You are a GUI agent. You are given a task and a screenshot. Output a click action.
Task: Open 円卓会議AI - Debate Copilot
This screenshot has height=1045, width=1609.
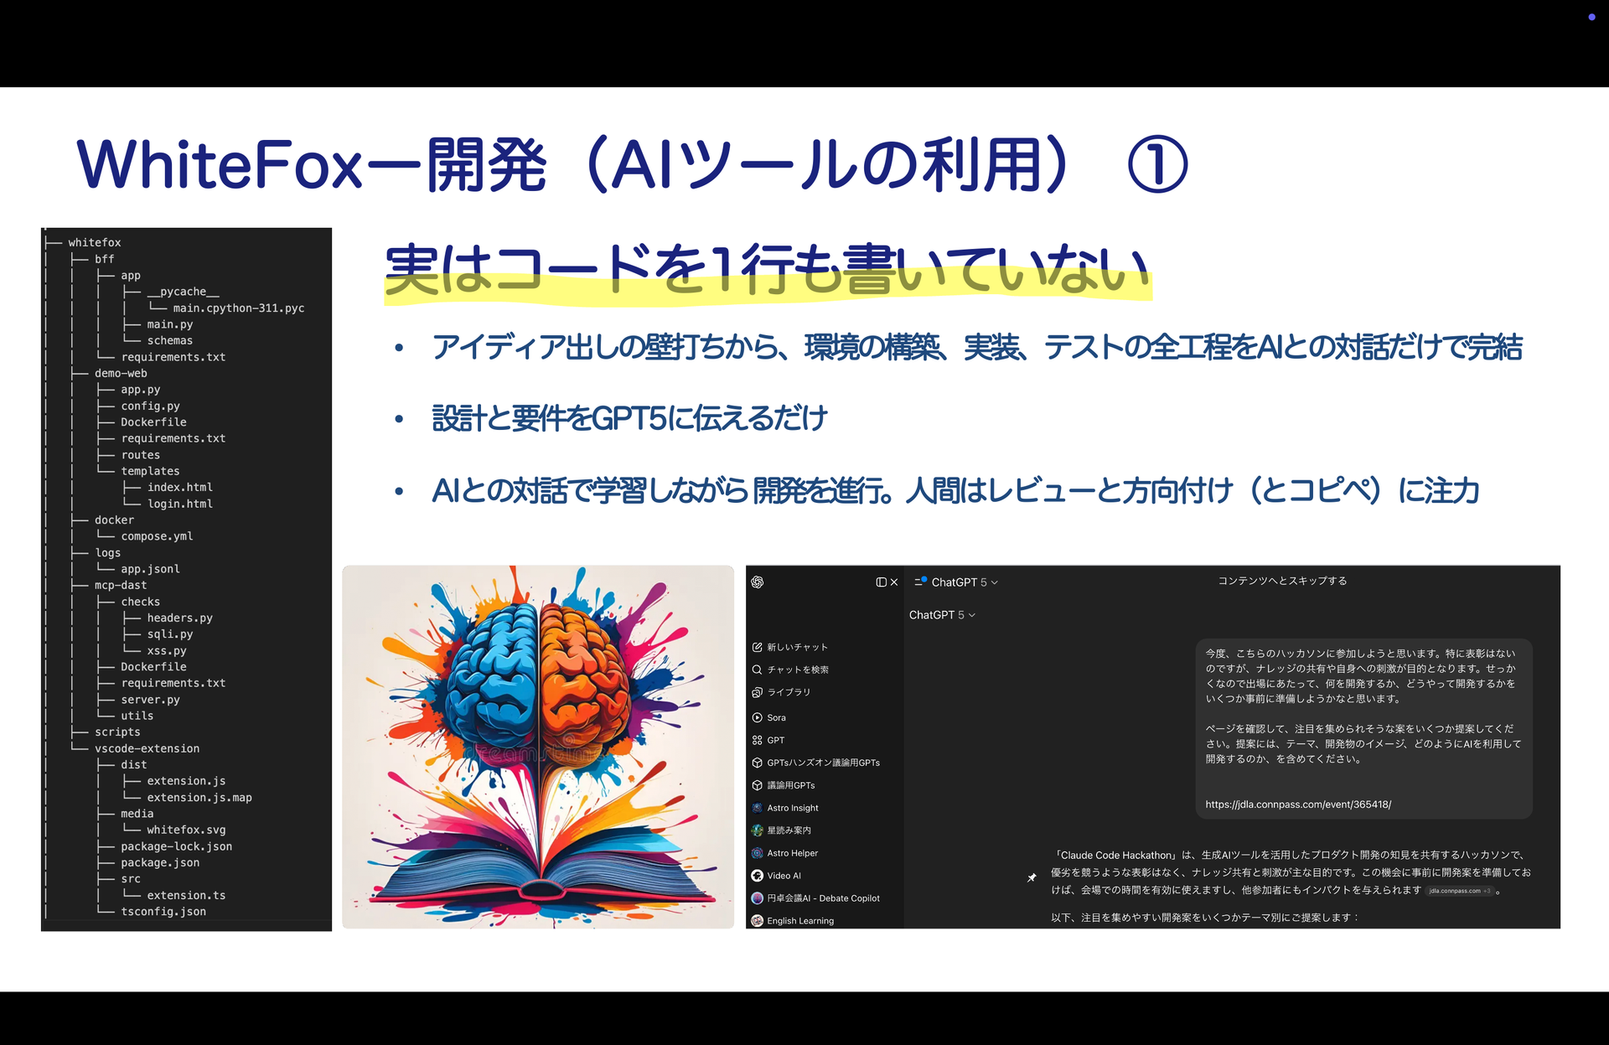coord(822,898)
